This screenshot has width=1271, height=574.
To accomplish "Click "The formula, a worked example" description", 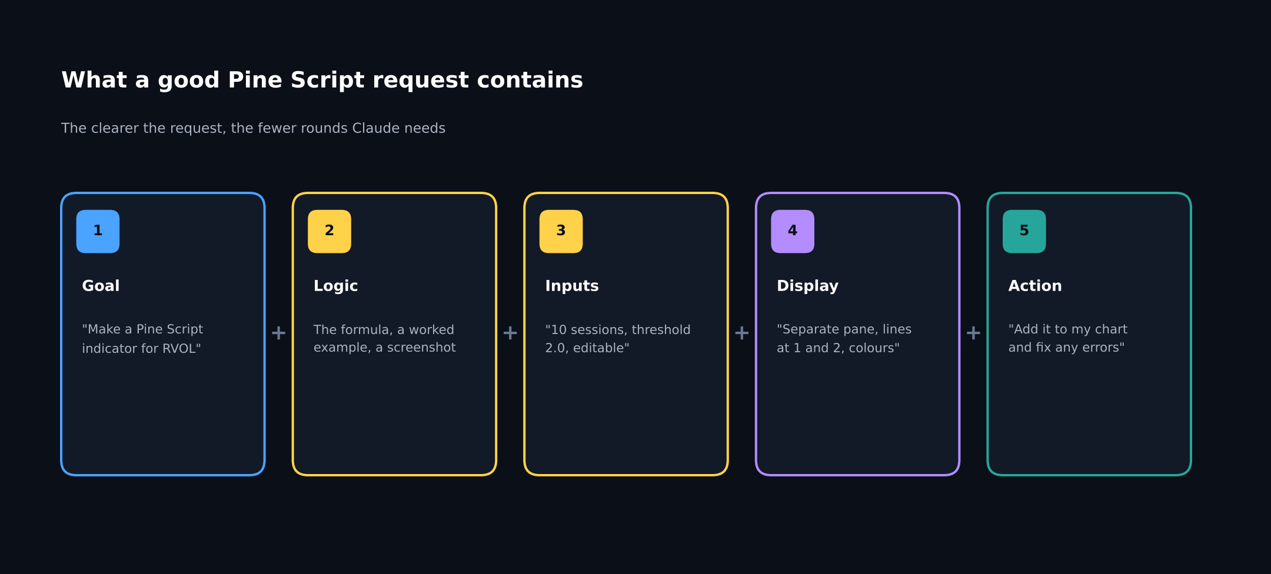I will pyautogui.click(x=384, y=339).
